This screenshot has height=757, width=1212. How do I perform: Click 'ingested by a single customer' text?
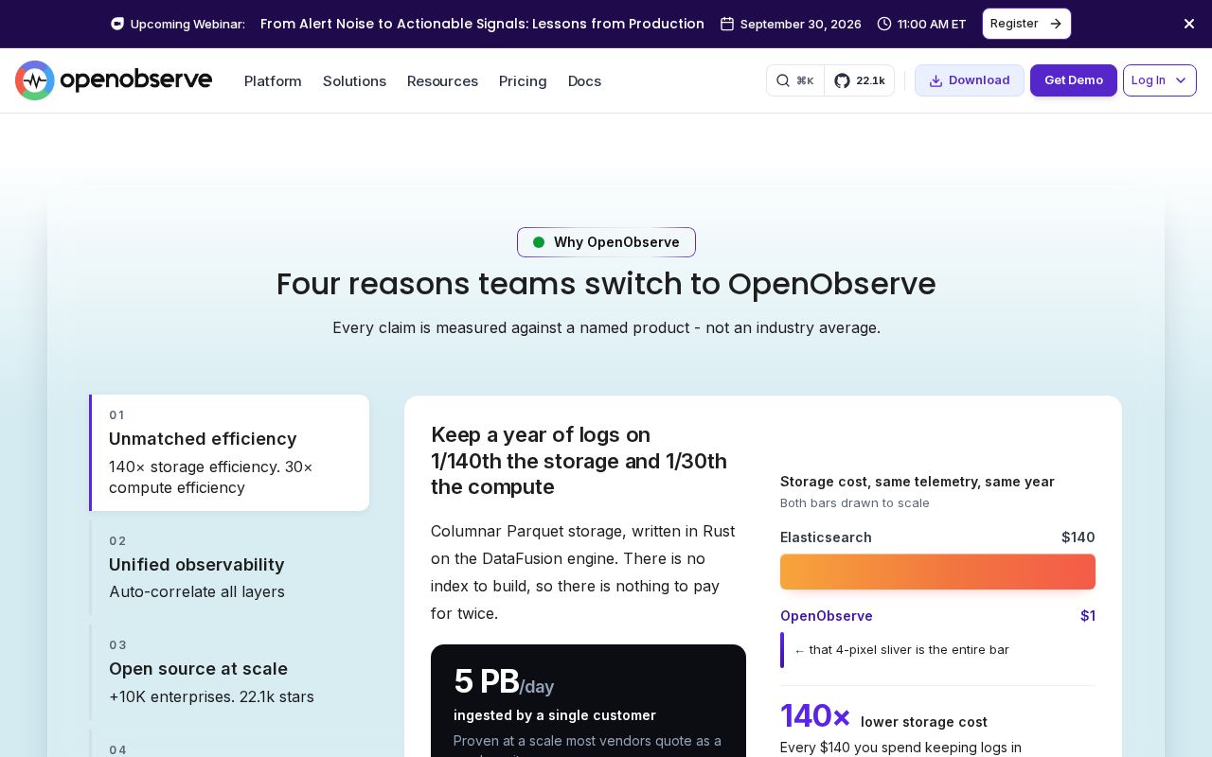(555, 715)
